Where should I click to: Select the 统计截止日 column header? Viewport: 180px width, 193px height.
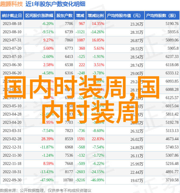12,16
